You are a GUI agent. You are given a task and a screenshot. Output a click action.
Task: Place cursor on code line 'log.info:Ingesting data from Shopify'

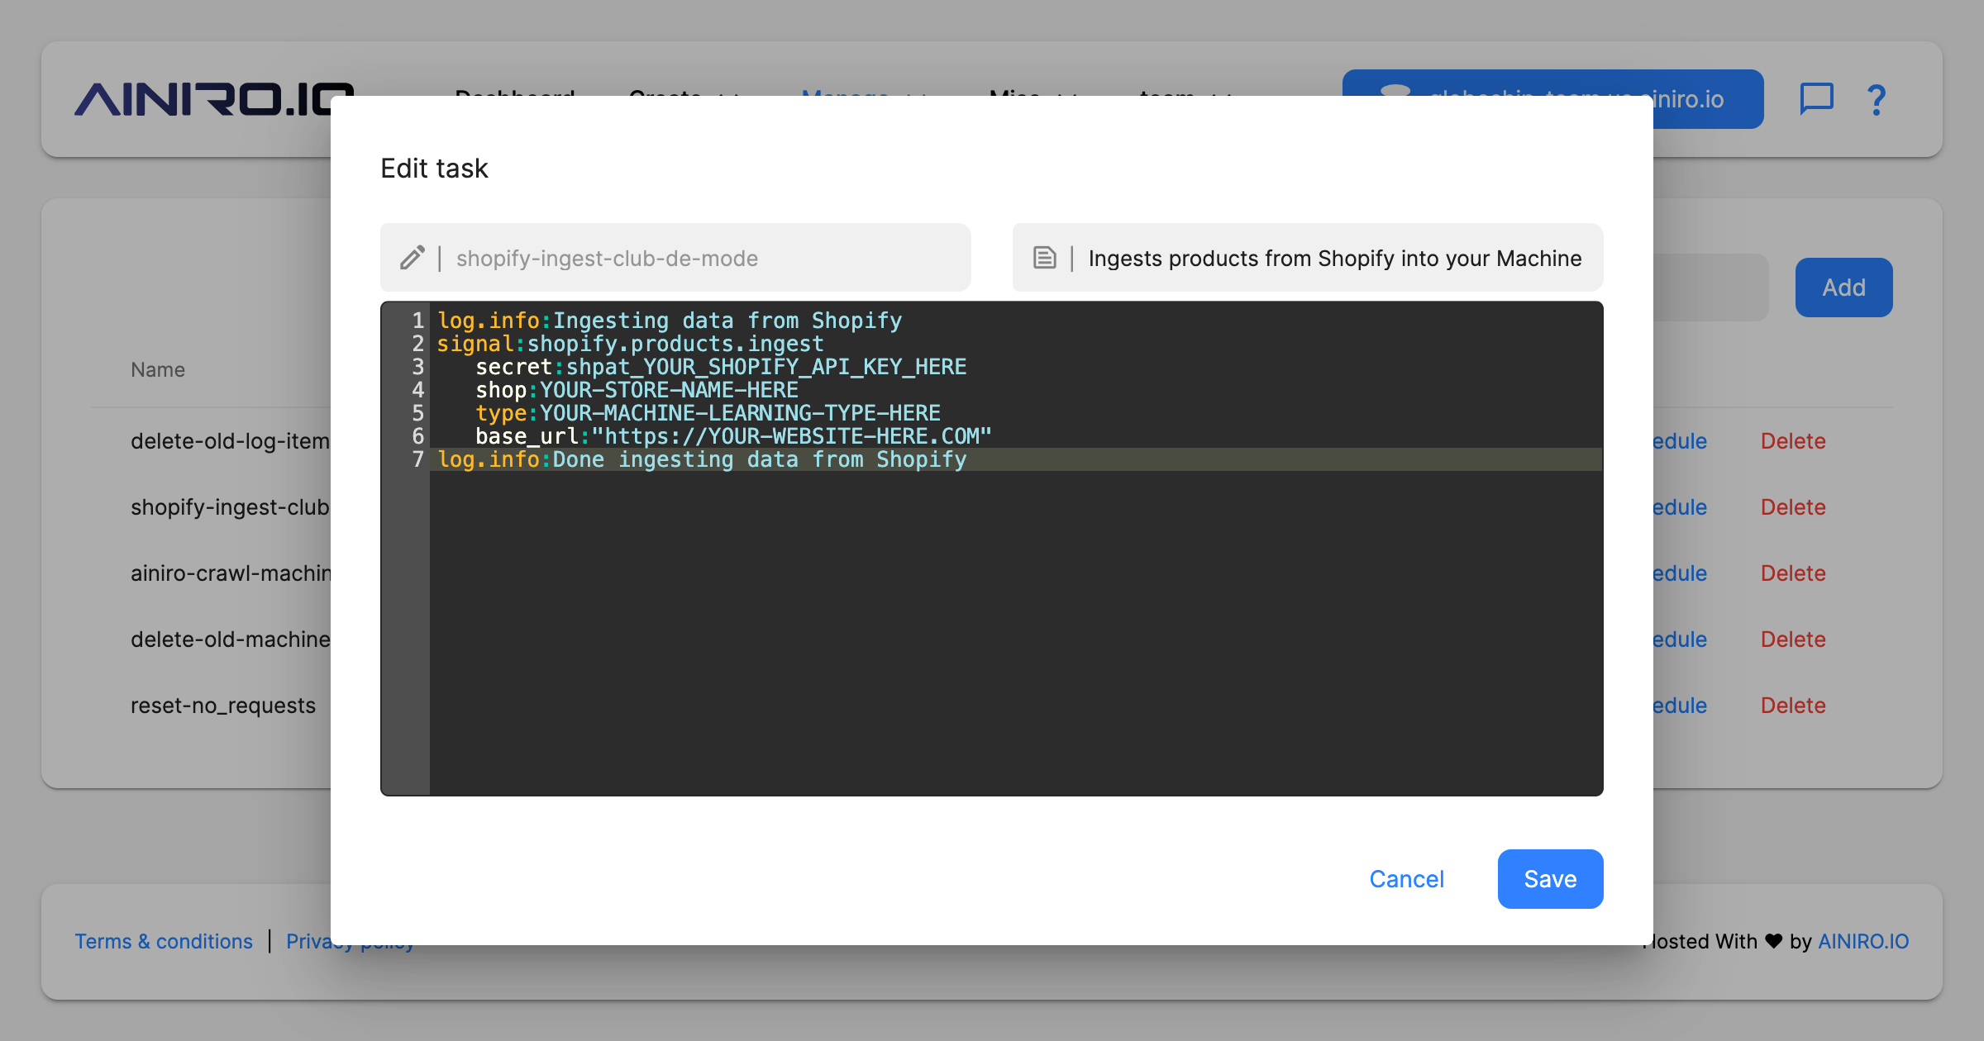670,321
